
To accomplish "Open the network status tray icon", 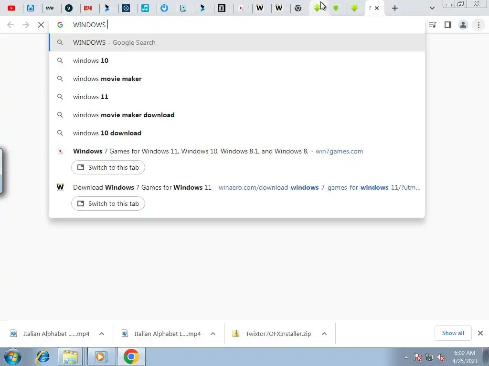I will (429, 357).
